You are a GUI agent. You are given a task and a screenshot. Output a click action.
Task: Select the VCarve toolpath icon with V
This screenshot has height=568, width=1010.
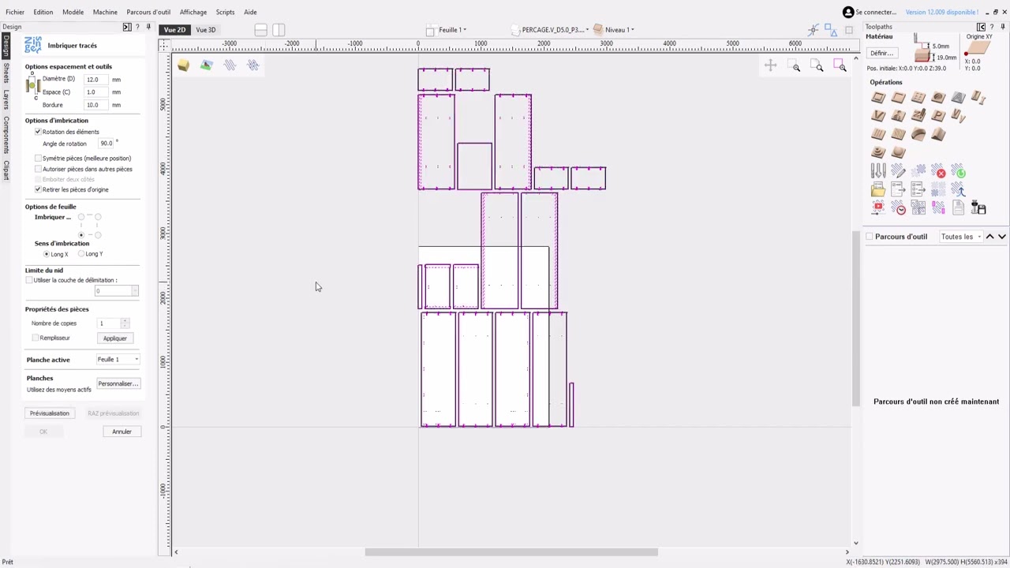tap(878, 115)
